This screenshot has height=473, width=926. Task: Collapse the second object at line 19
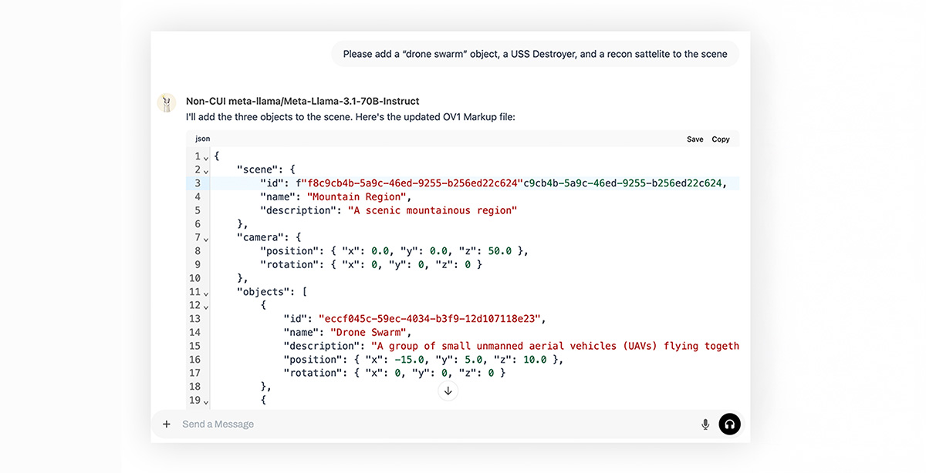tap(205, 401)
